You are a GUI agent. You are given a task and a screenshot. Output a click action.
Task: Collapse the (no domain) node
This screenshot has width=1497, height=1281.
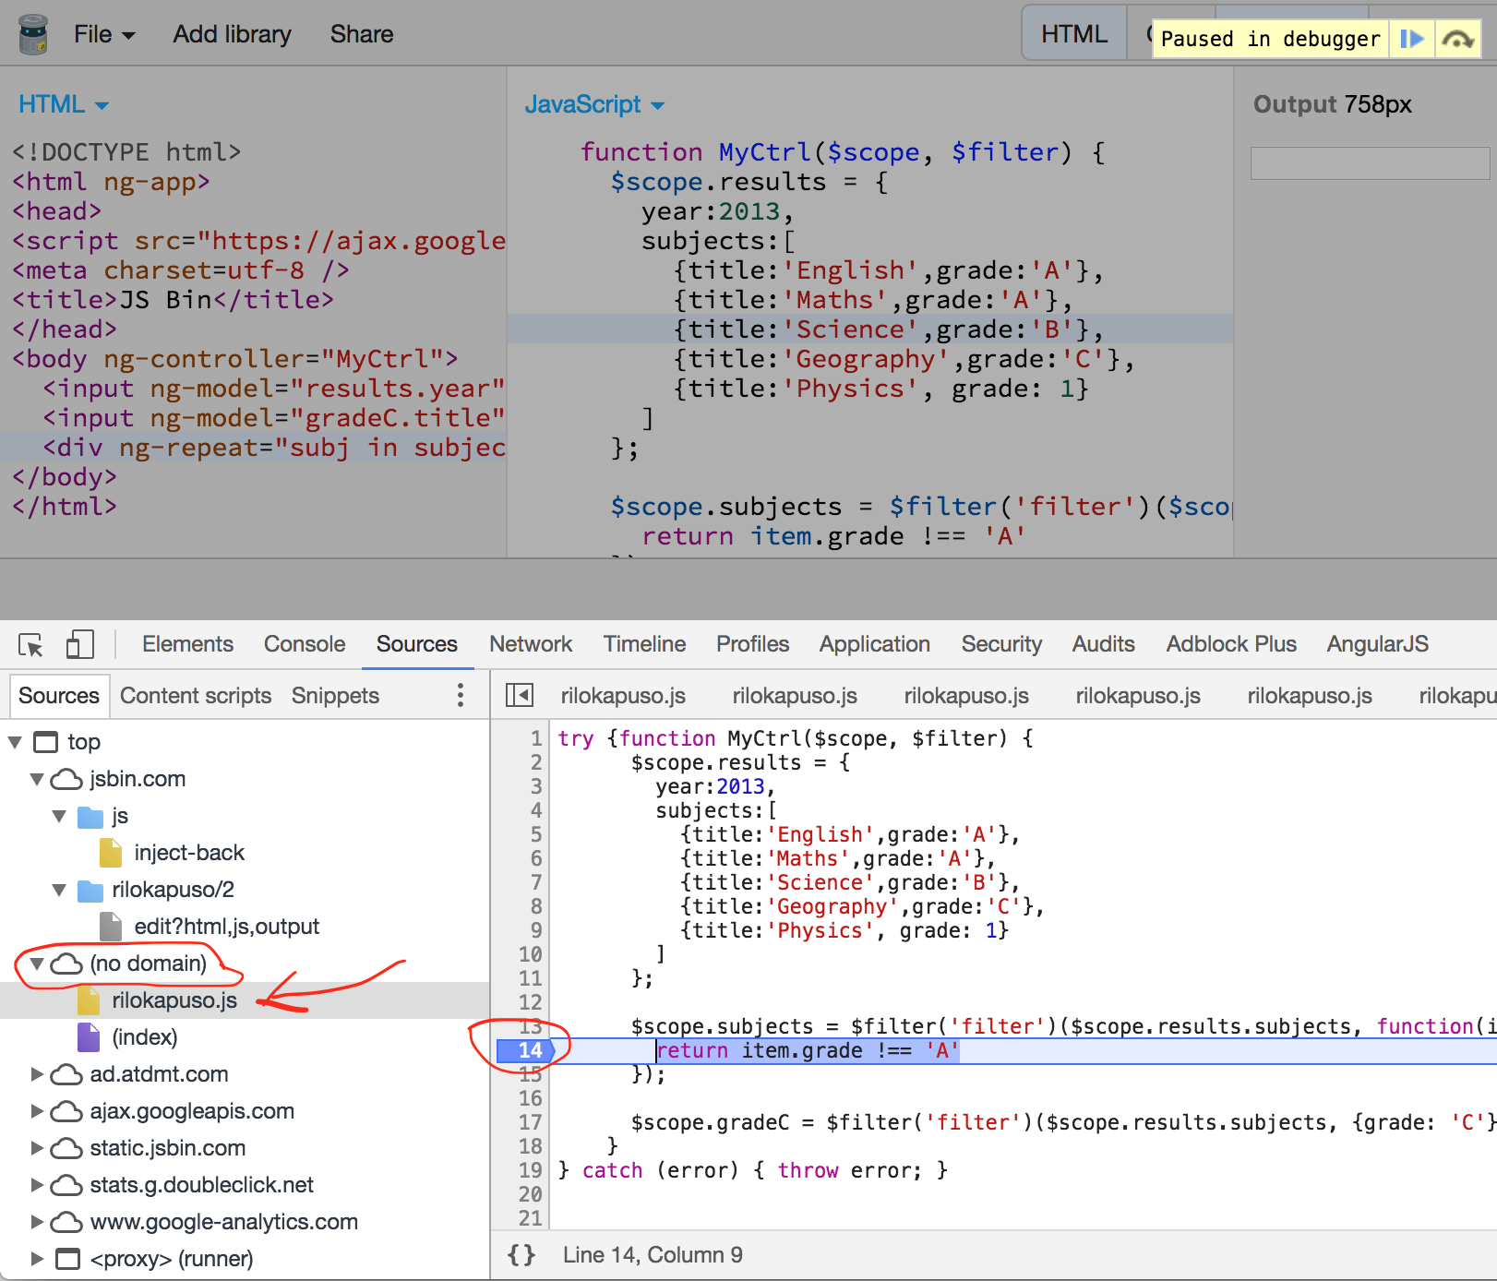click(37, 964)
